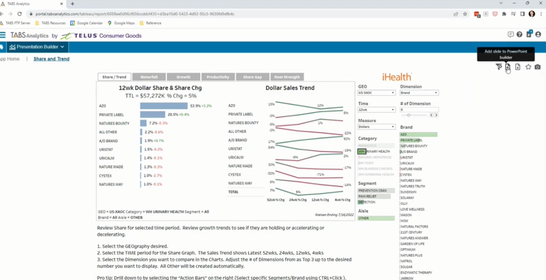Screen dimensions: 546x280
Task: Open Google Calendar bookmark
Action: tap(87, 23)
